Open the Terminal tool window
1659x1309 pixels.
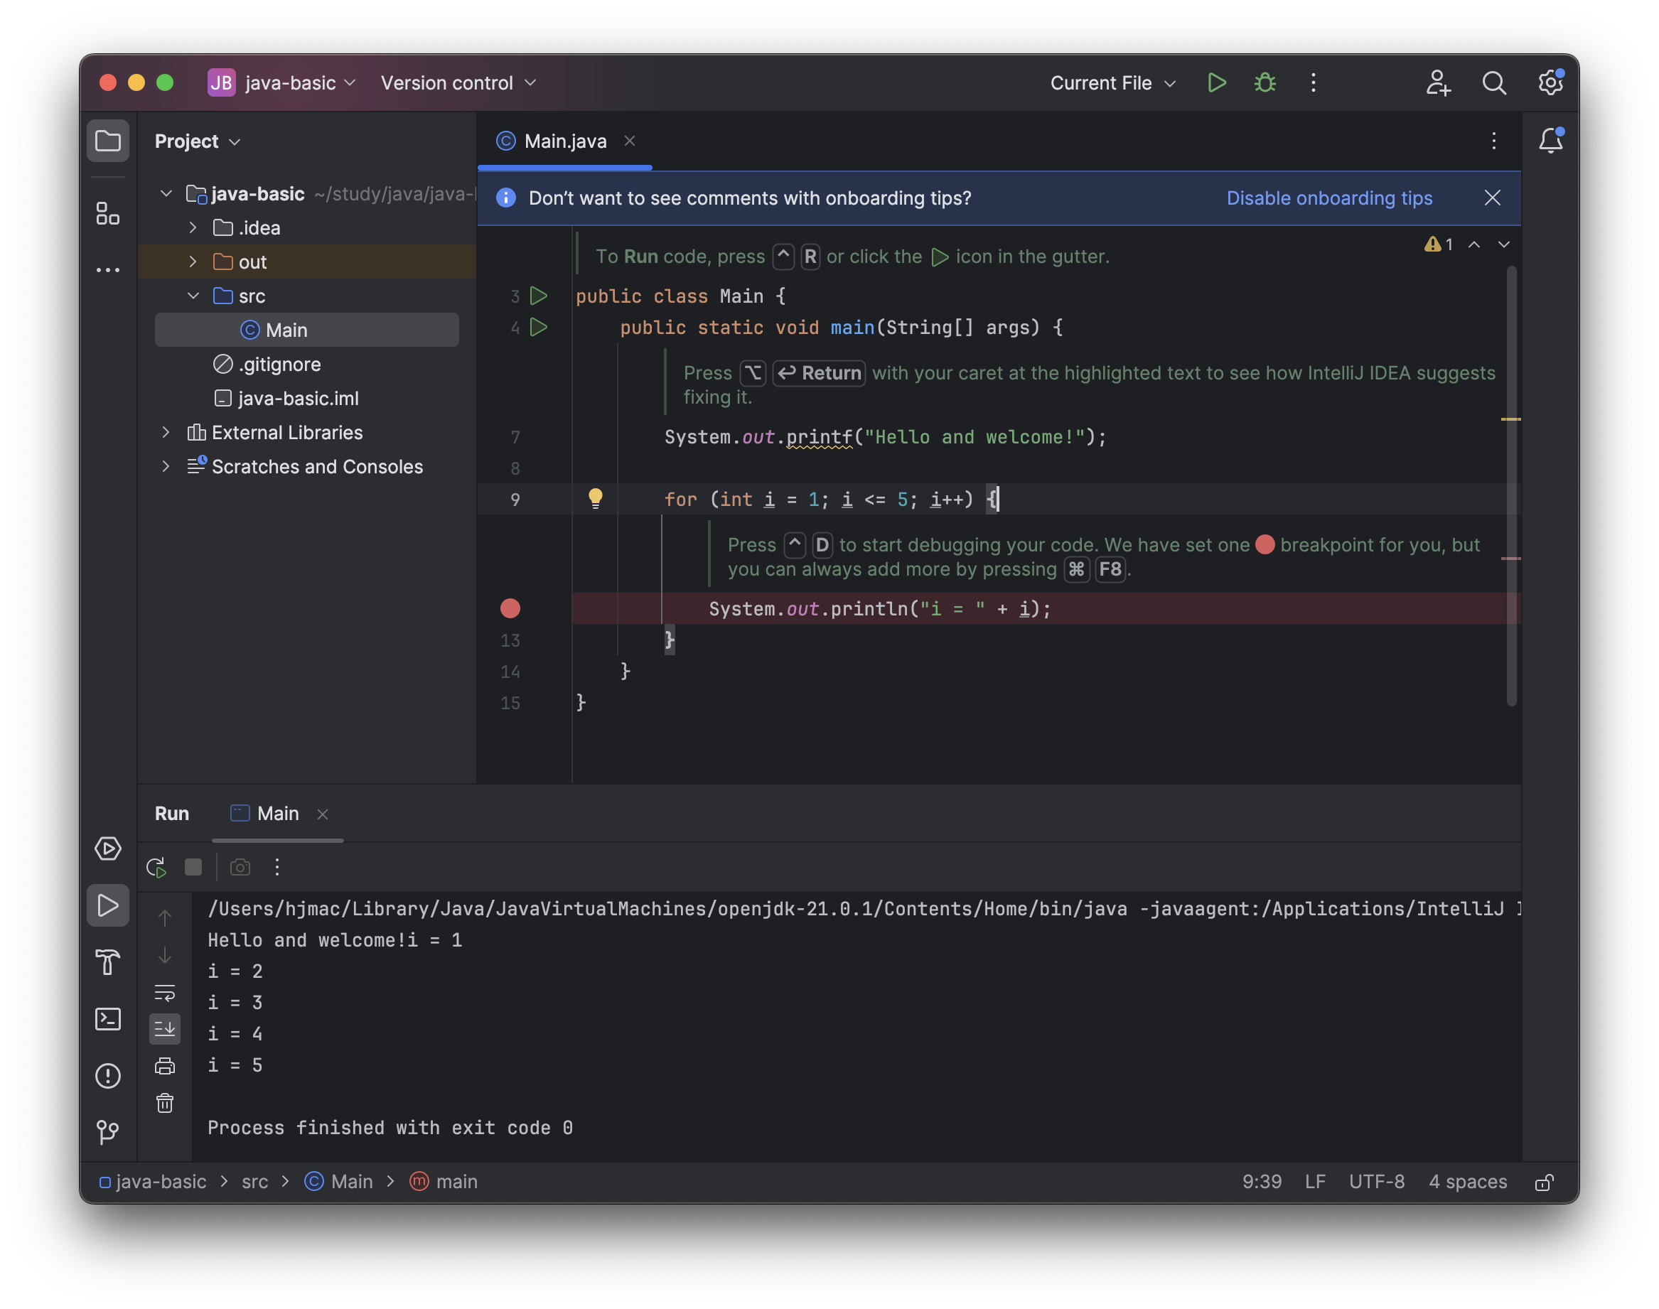click(108, 1018)
